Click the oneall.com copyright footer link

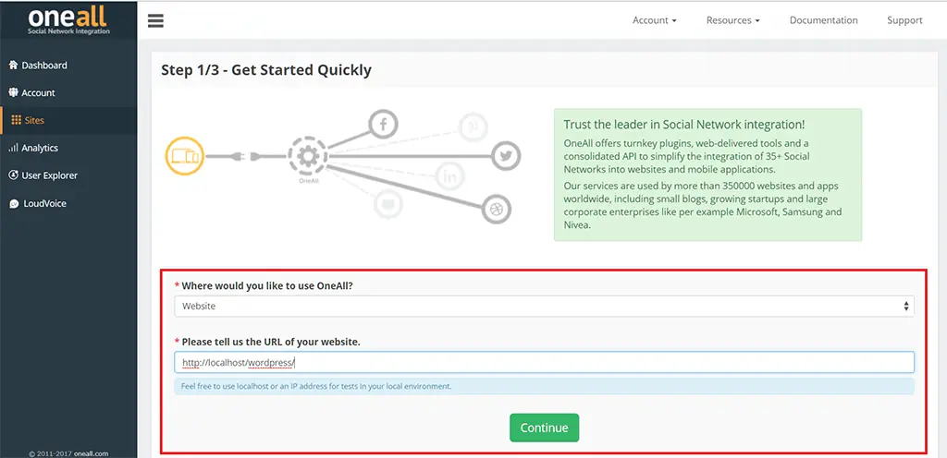click(91, 453)
